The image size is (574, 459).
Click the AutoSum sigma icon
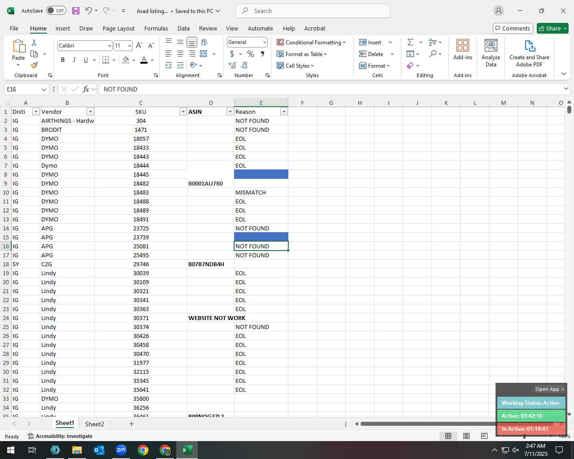(410, 42)
